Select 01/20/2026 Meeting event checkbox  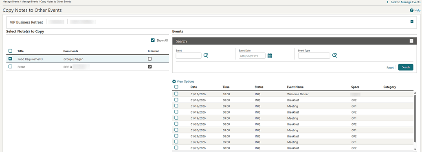pyautogui.click(x=176, y=130)
